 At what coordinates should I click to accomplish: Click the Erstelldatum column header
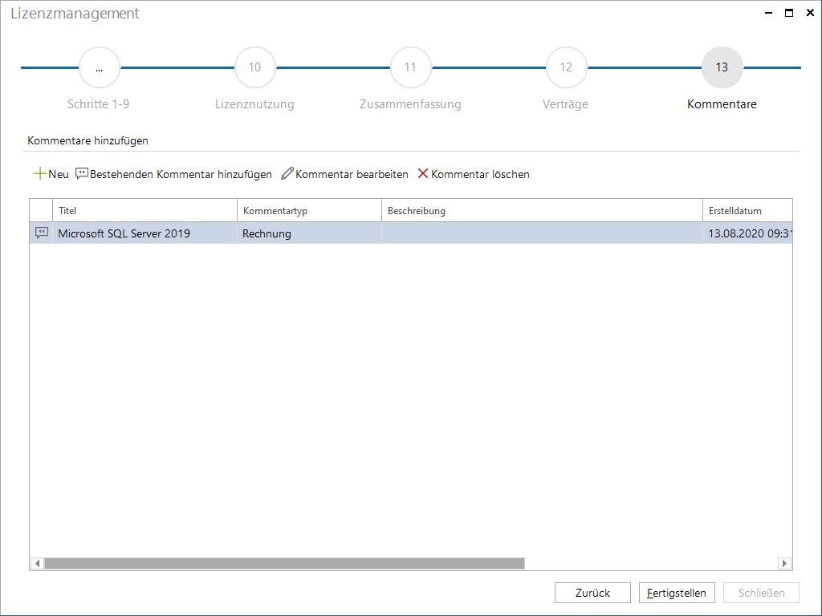tap(747, 211)
